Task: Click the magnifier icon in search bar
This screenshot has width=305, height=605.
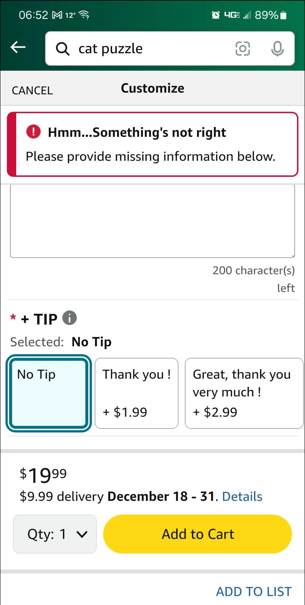Action: (x=63, y=48)
